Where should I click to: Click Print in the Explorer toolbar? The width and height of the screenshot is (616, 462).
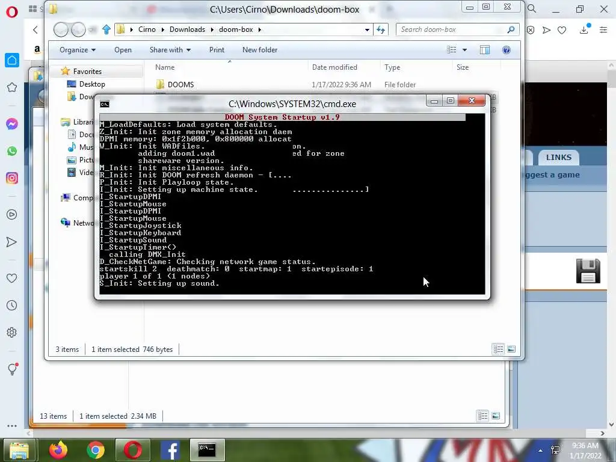point(217,50)
